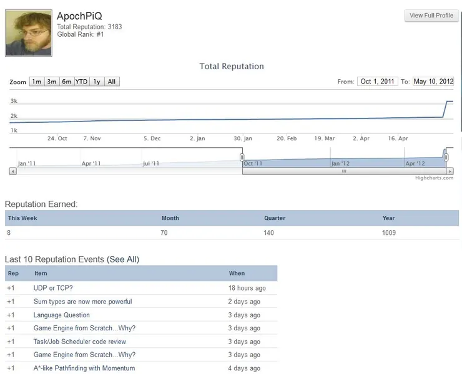The image size is (462, 374).
Task: Click the ApochPiQ profile avatar
Action: point(29,33)
